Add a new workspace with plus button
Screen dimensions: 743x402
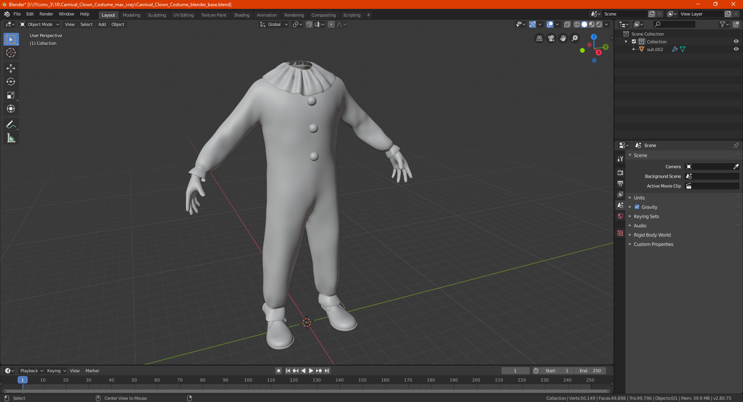(368, 15)
